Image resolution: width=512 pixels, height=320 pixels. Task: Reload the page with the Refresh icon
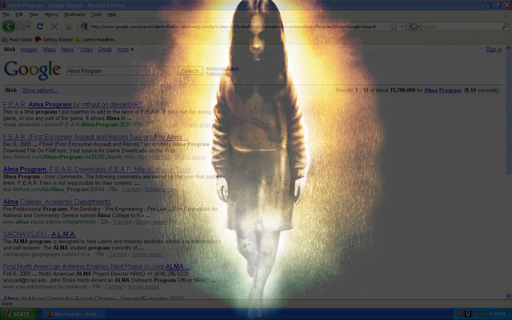(x=40, y=26)
